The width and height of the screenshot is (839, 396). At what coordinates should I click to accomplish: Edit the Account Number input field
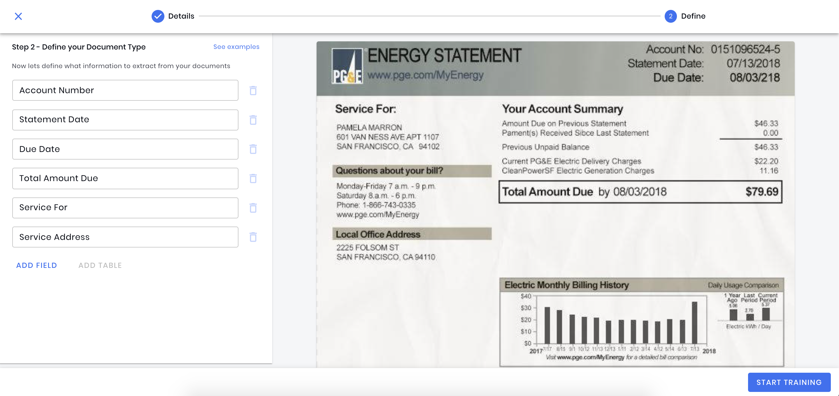125,91
